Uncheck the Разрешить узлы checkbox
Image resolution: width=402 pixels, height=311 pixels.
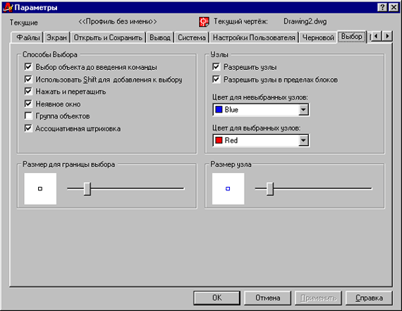coord(216,67)
